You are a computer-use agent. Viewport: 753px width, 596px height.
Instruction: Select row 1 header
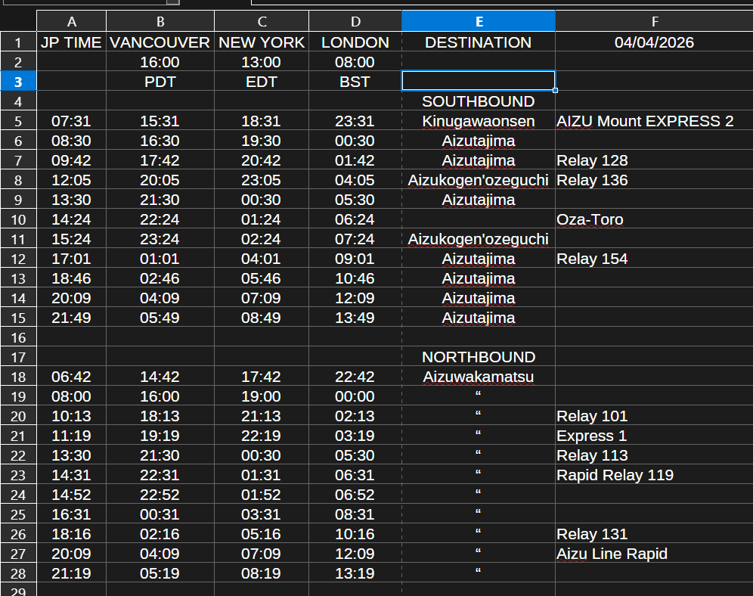[x=18, y=42]
